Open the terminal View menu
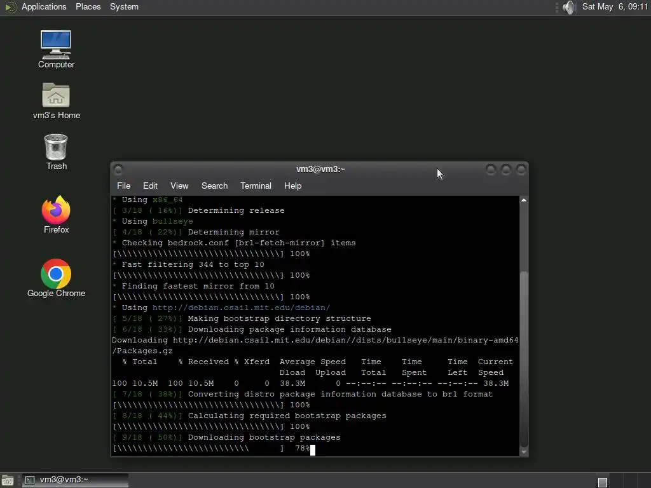The width and height of the screenshot is (651, 488). (179, 186)
